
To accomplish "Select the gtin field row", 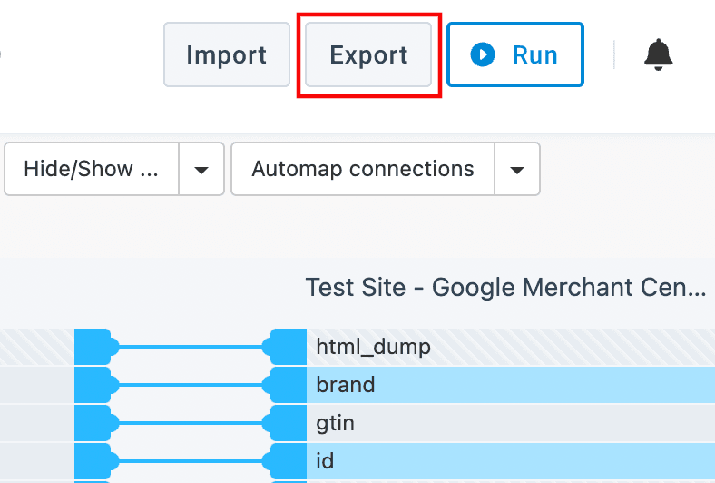I will coord(508,423).
